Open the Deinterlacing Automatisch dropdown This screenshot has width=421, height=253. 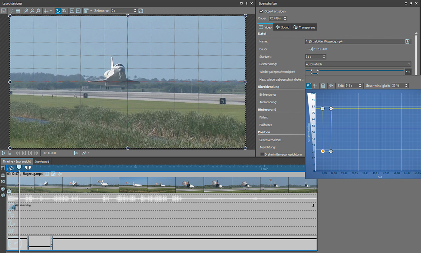[358, 64]
